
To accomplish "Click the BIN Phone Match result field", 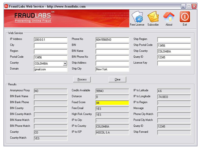I will (51, 127).
